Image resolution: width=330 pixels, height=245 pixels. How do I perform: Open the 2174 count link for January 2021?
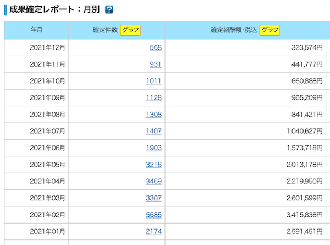[x=154, y=232]
